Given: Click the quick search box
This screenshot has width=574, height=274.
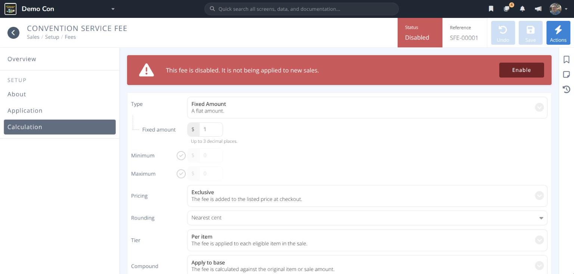Looking at the screenshot, I should 302,9.
